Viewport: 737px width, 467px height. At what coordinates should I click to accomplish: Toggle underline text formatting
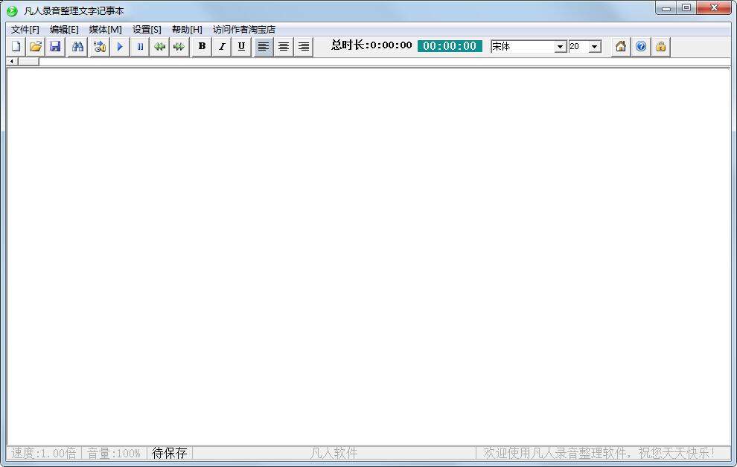(241, 47)
